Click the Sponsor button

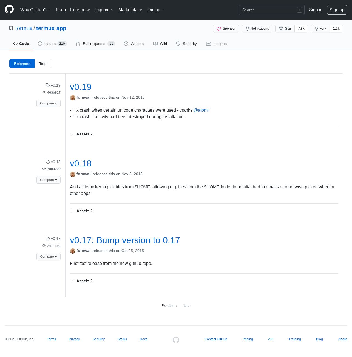[226, 29]
